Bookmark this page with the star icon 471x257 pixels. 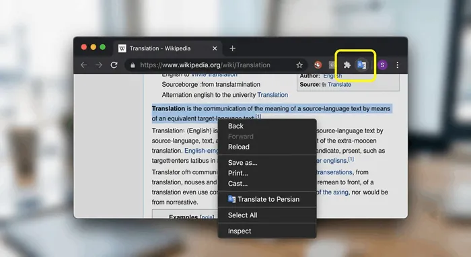(x=299, y=65)
